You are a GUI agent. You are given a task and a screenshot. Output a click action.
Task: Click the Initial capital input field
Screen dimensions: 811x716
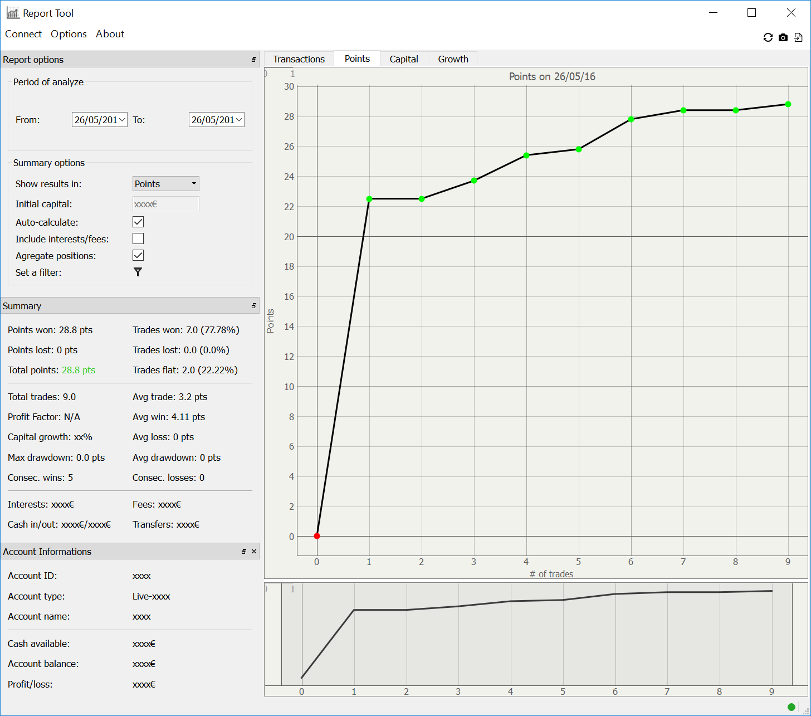pos(165,204)
